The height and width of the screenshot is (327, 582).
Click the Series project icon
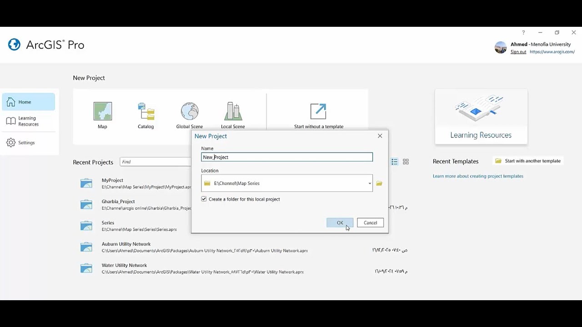86,226
